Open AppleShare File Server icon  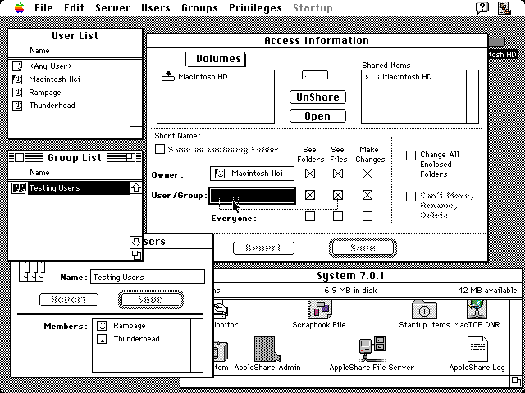(372, 349)
